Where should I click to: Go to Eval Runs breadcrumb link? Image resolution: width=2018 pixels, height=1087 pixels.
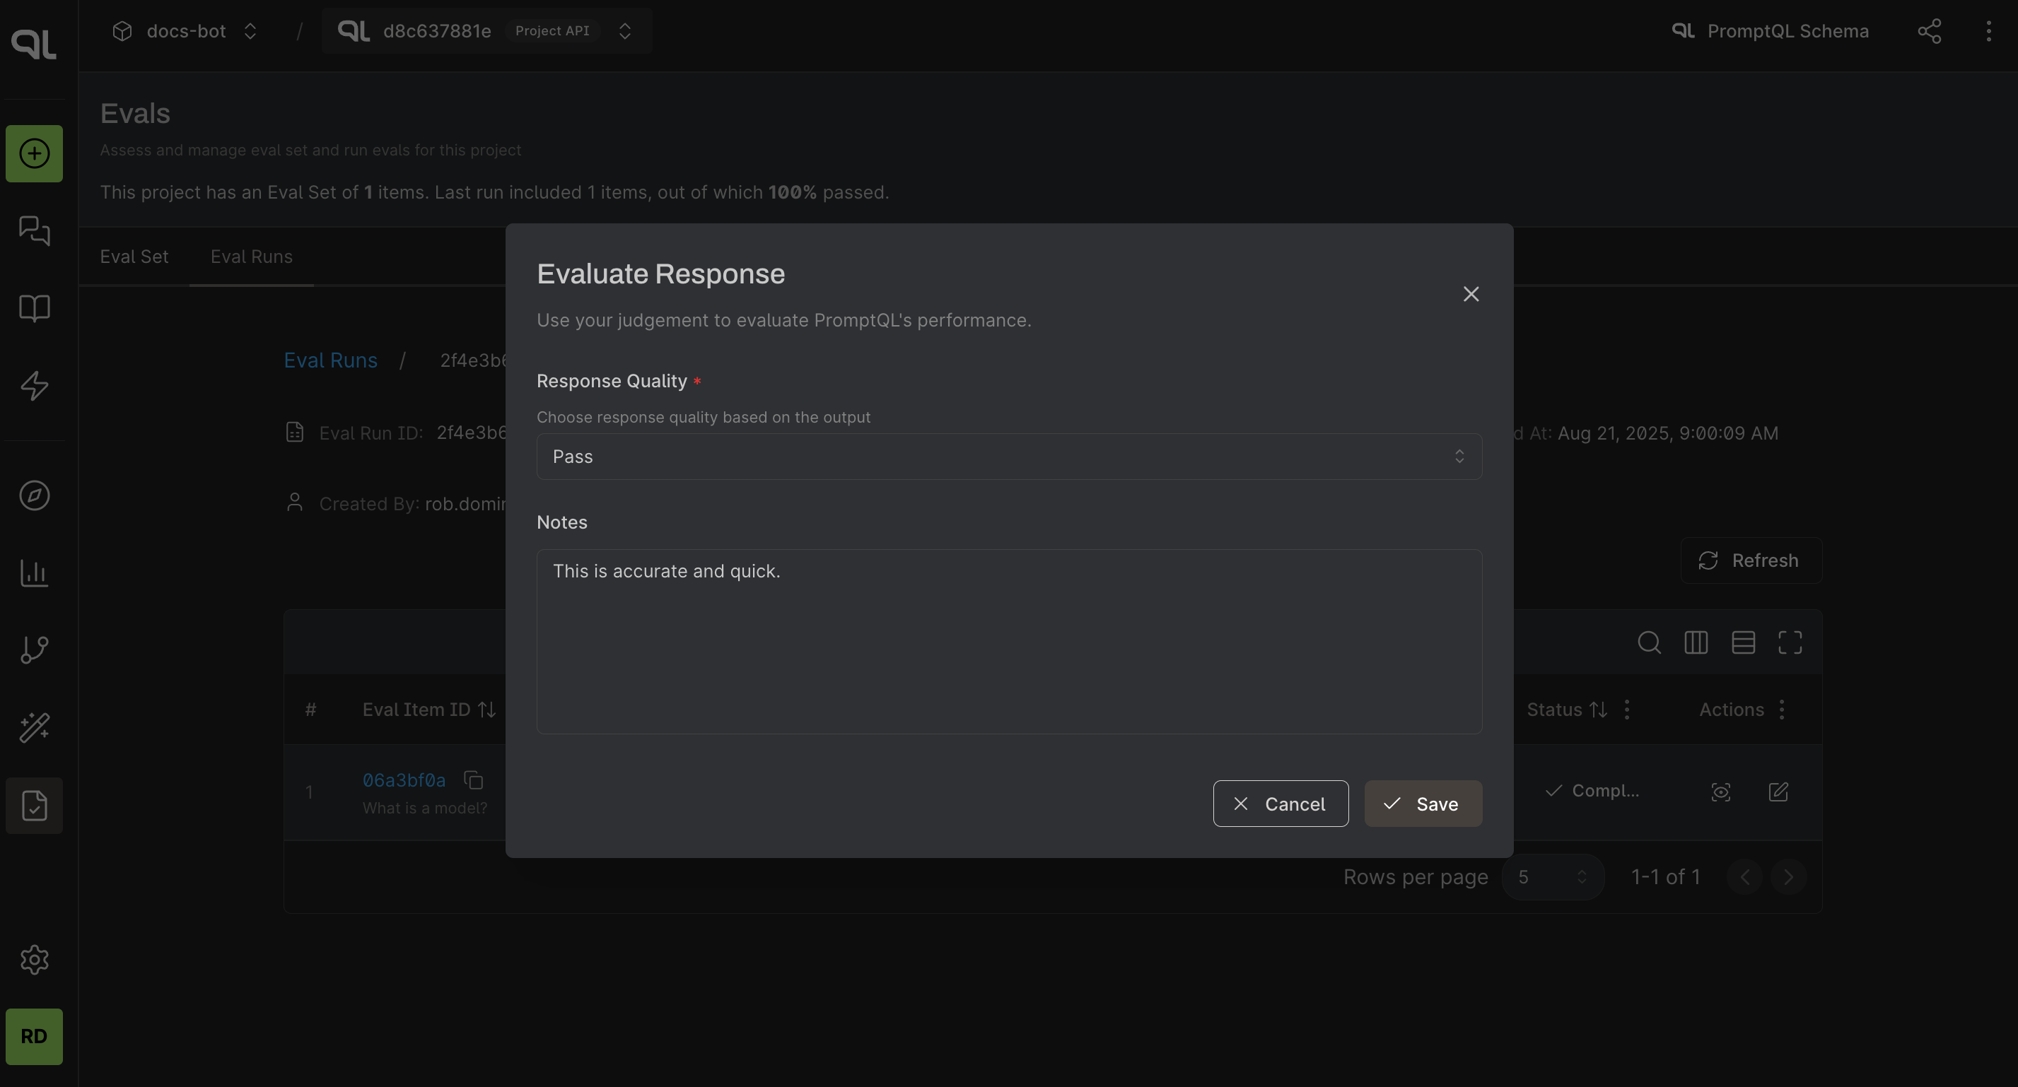coord(331,360)
